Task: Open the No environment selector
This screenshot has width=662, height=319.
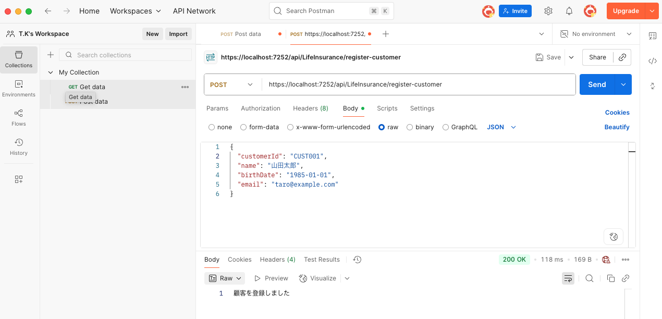Action: click(596, 34)
